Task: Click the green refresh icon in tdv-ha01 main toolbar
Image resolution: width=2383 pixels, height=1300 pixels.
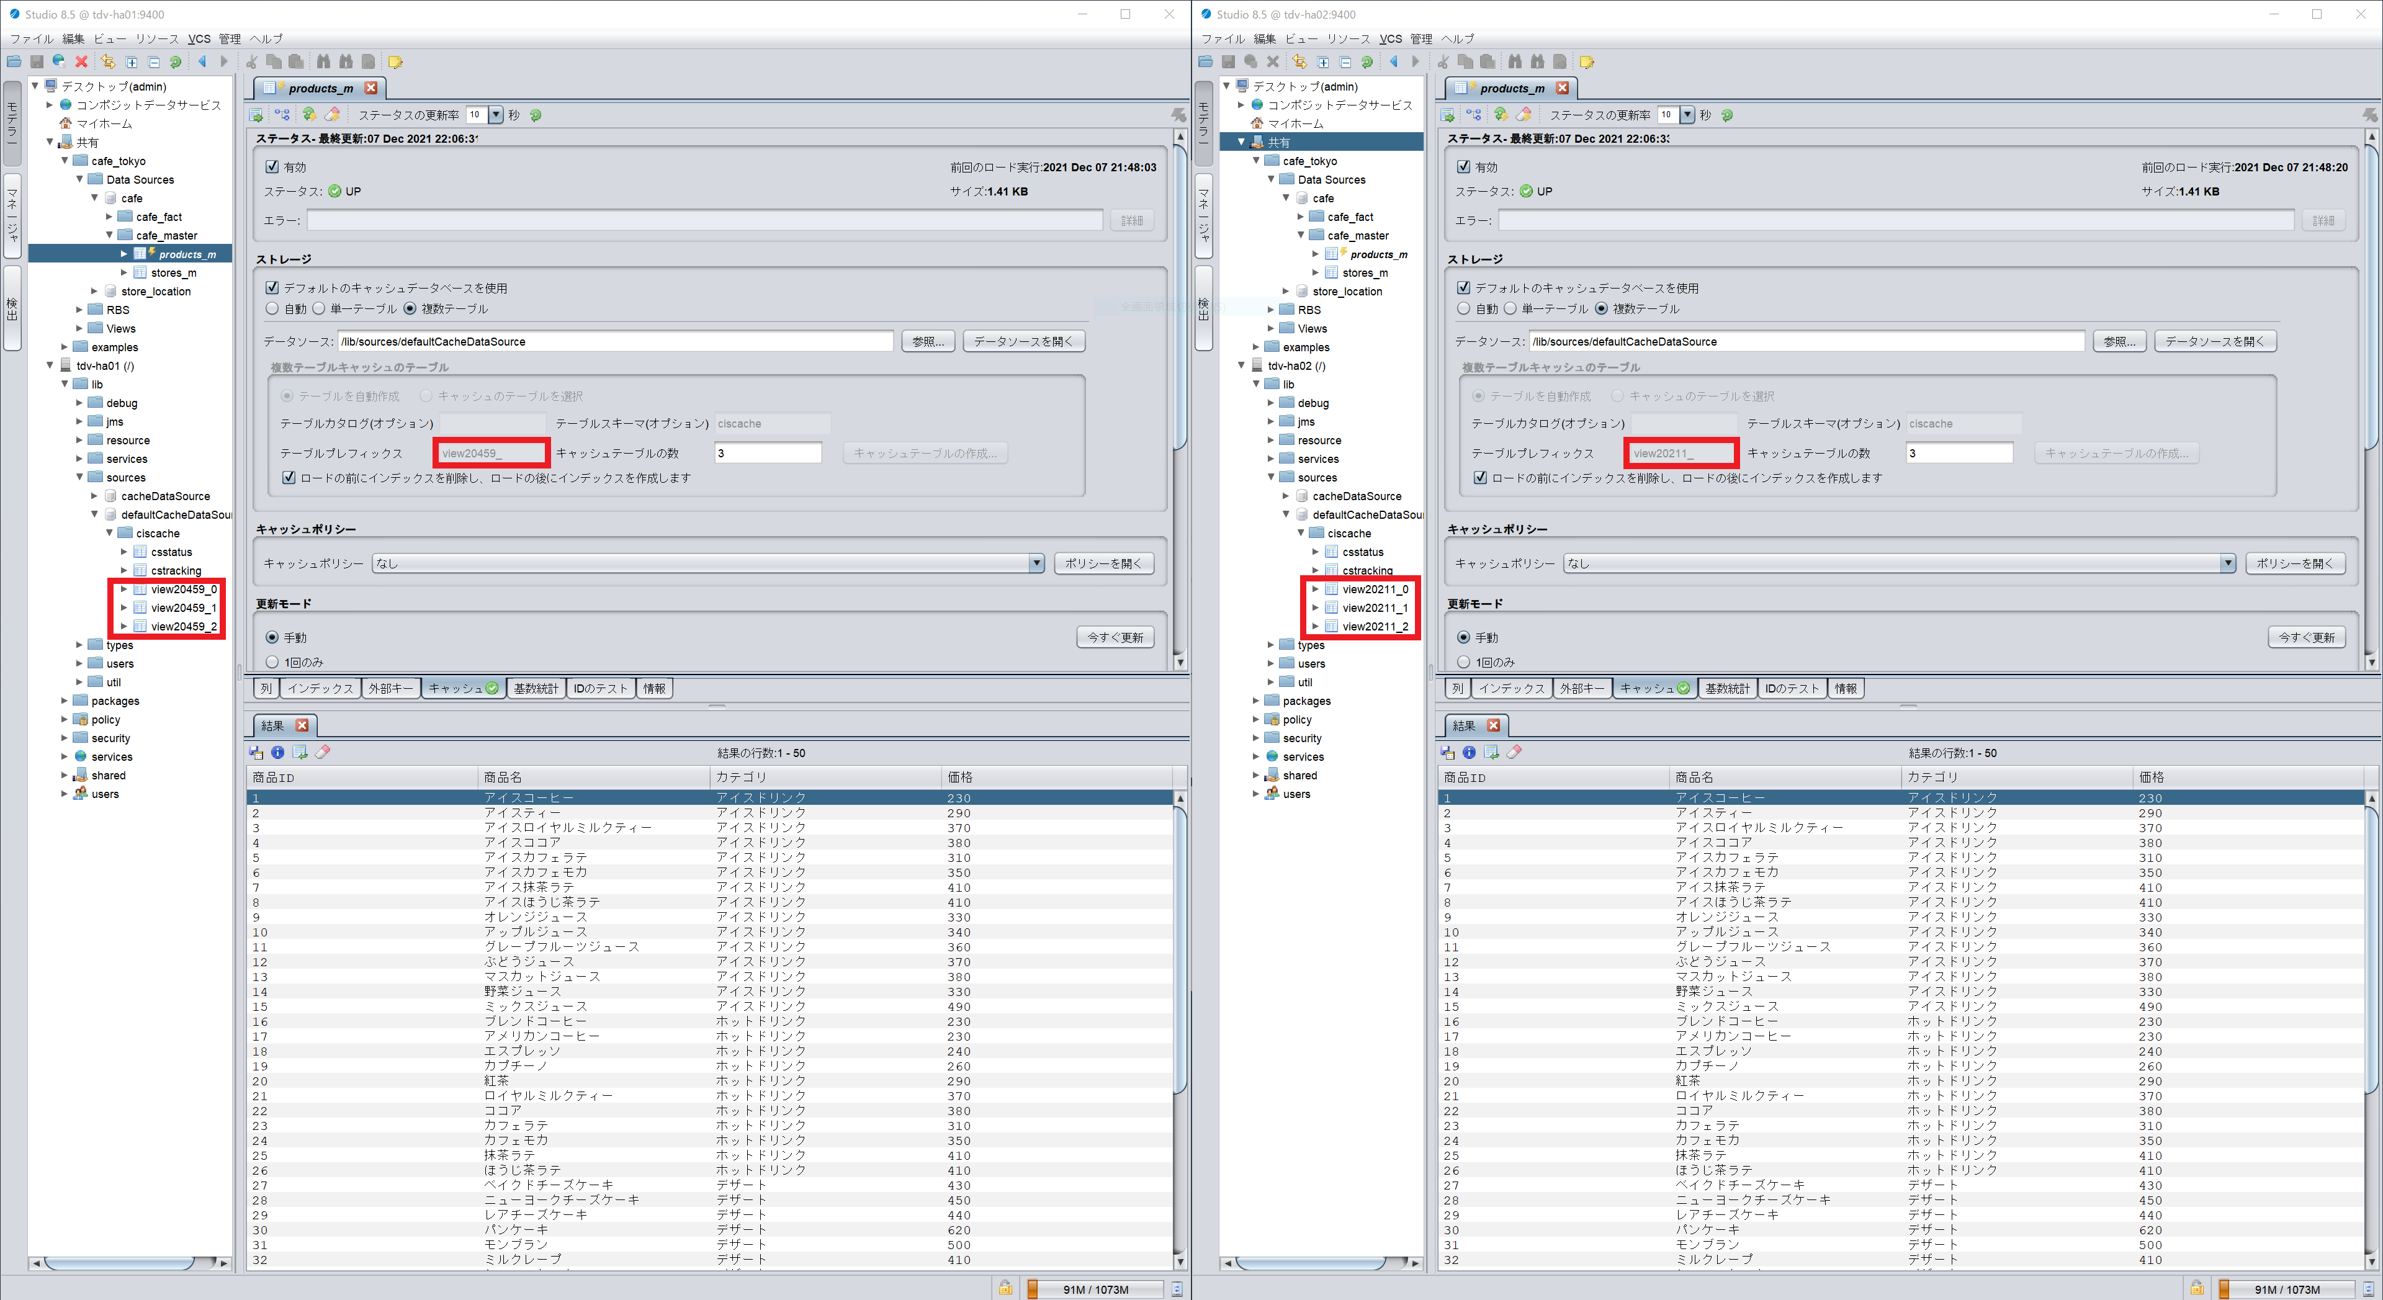Action: pos(176,62)
